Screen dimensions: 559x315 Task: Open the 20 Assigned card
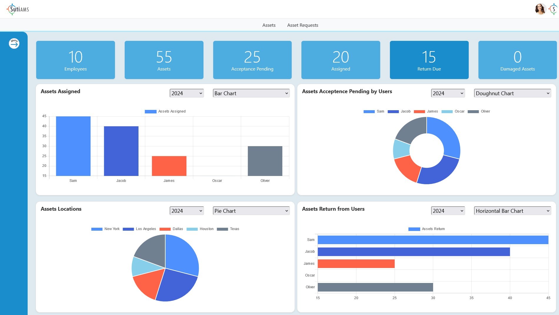click(x=341, y=60)
